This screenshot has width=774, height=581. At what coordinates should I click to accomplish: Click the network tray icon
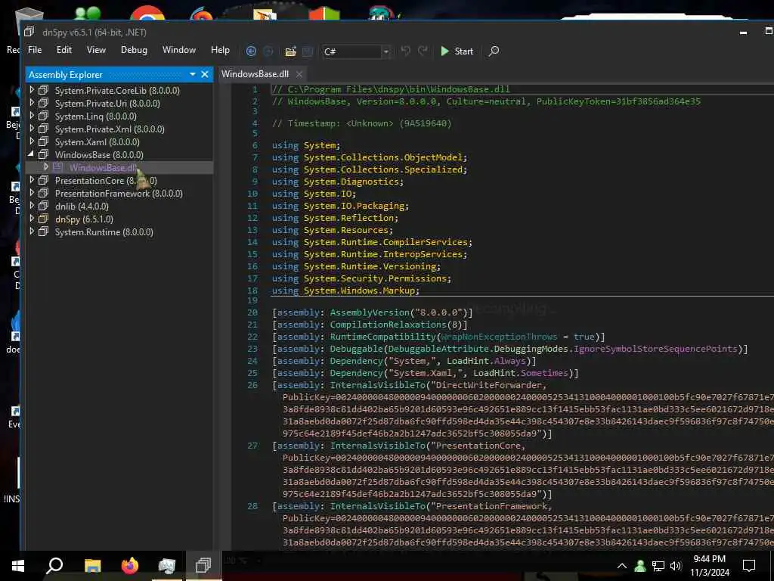[658, 566]
